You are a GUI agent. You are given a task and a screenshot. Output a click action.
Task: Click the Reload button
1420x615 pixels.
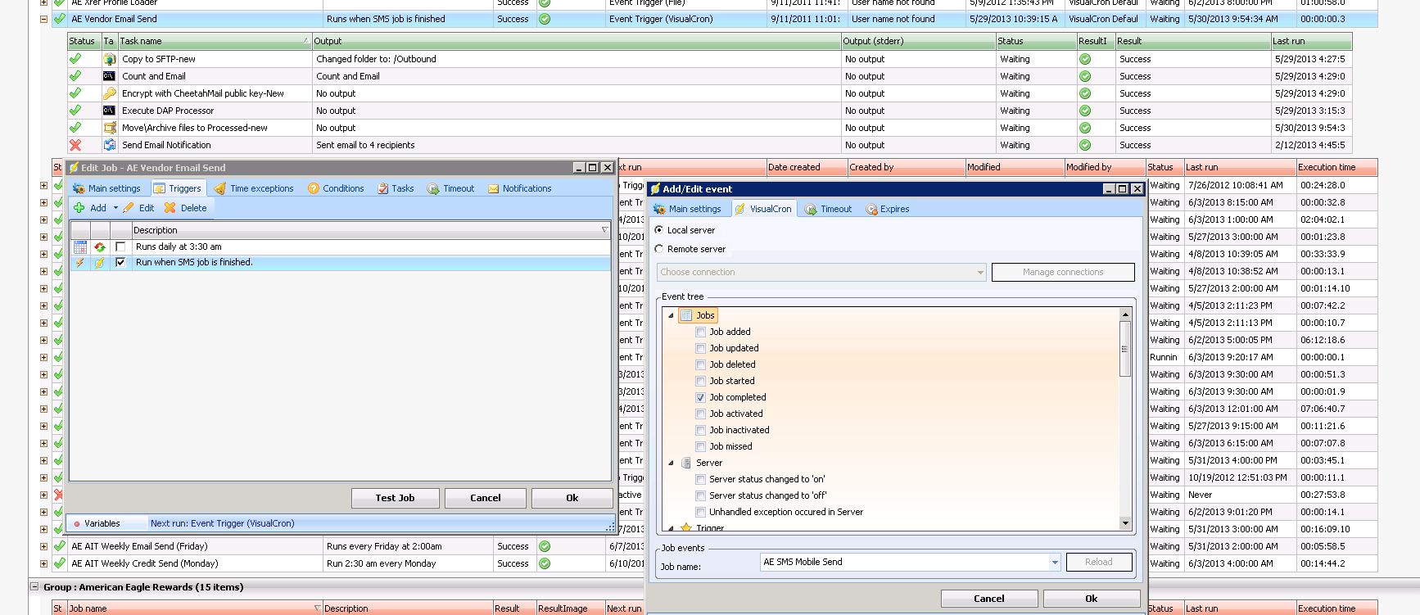(x=1099, y=562)
